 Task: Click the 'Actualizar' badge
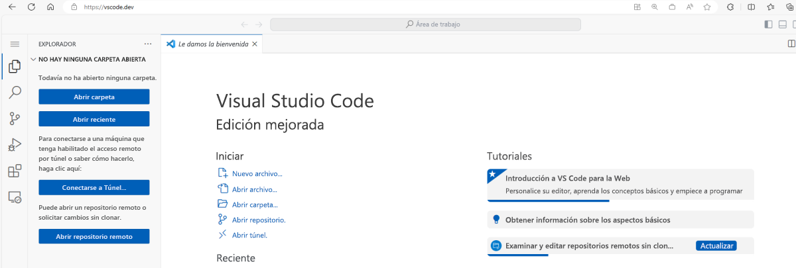click(716, 246)
